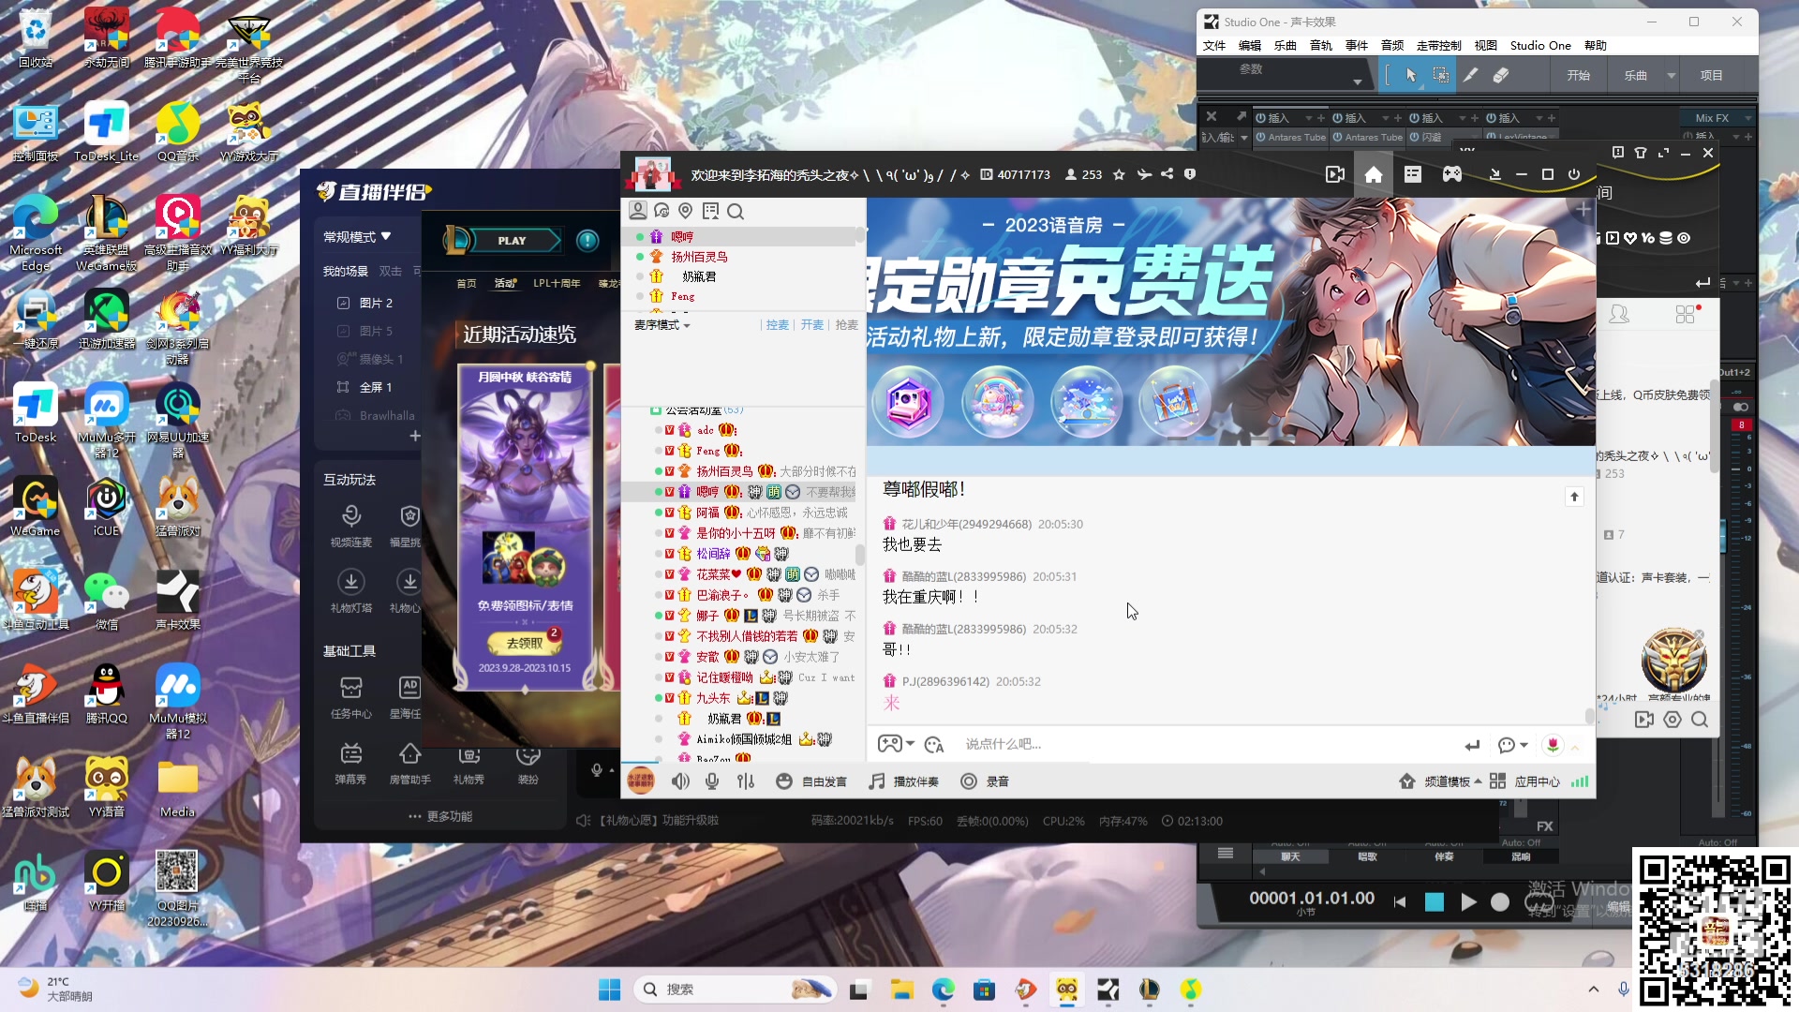
Task: Click play in Studio One transport
Action: tap(1468, 901)
